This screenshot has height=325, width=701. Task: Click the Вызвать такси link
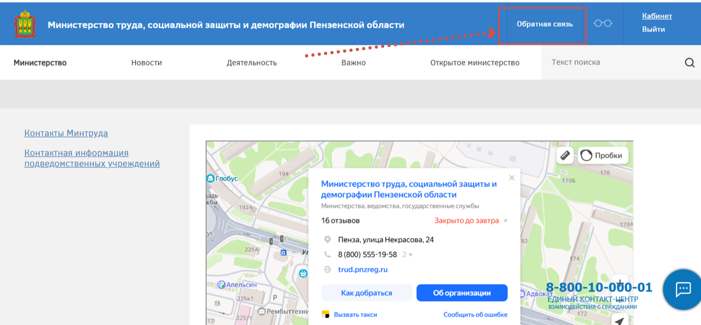point(355,314)
